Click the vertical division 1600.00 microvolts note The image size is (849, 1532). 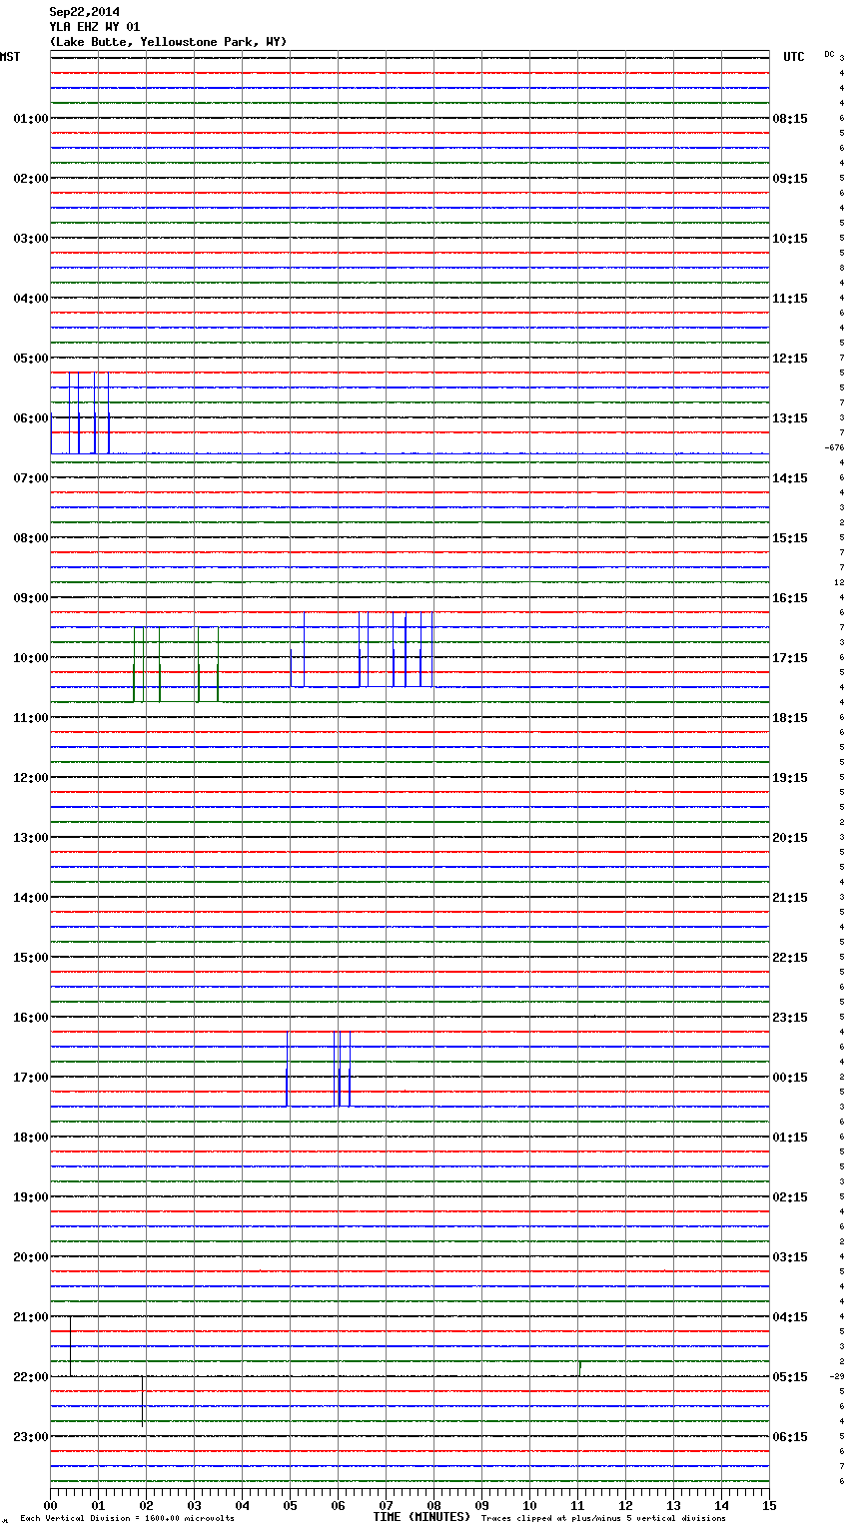coord(127,1519)
